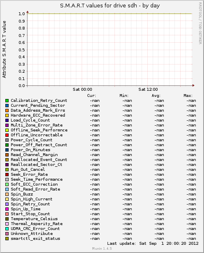Click the gray Power_Cycle_Count swatch
The height and width of the screenshot is (253, 204).
point(7,140)
